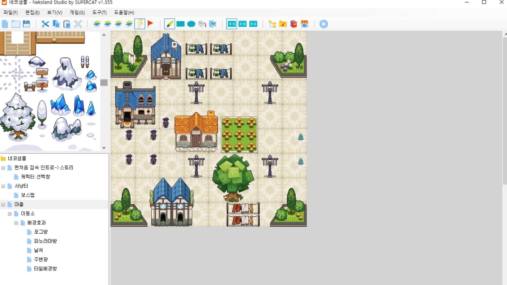Collapse the 마을 tree node
This screenshot has height=285, width=507.
coord(3,205)
